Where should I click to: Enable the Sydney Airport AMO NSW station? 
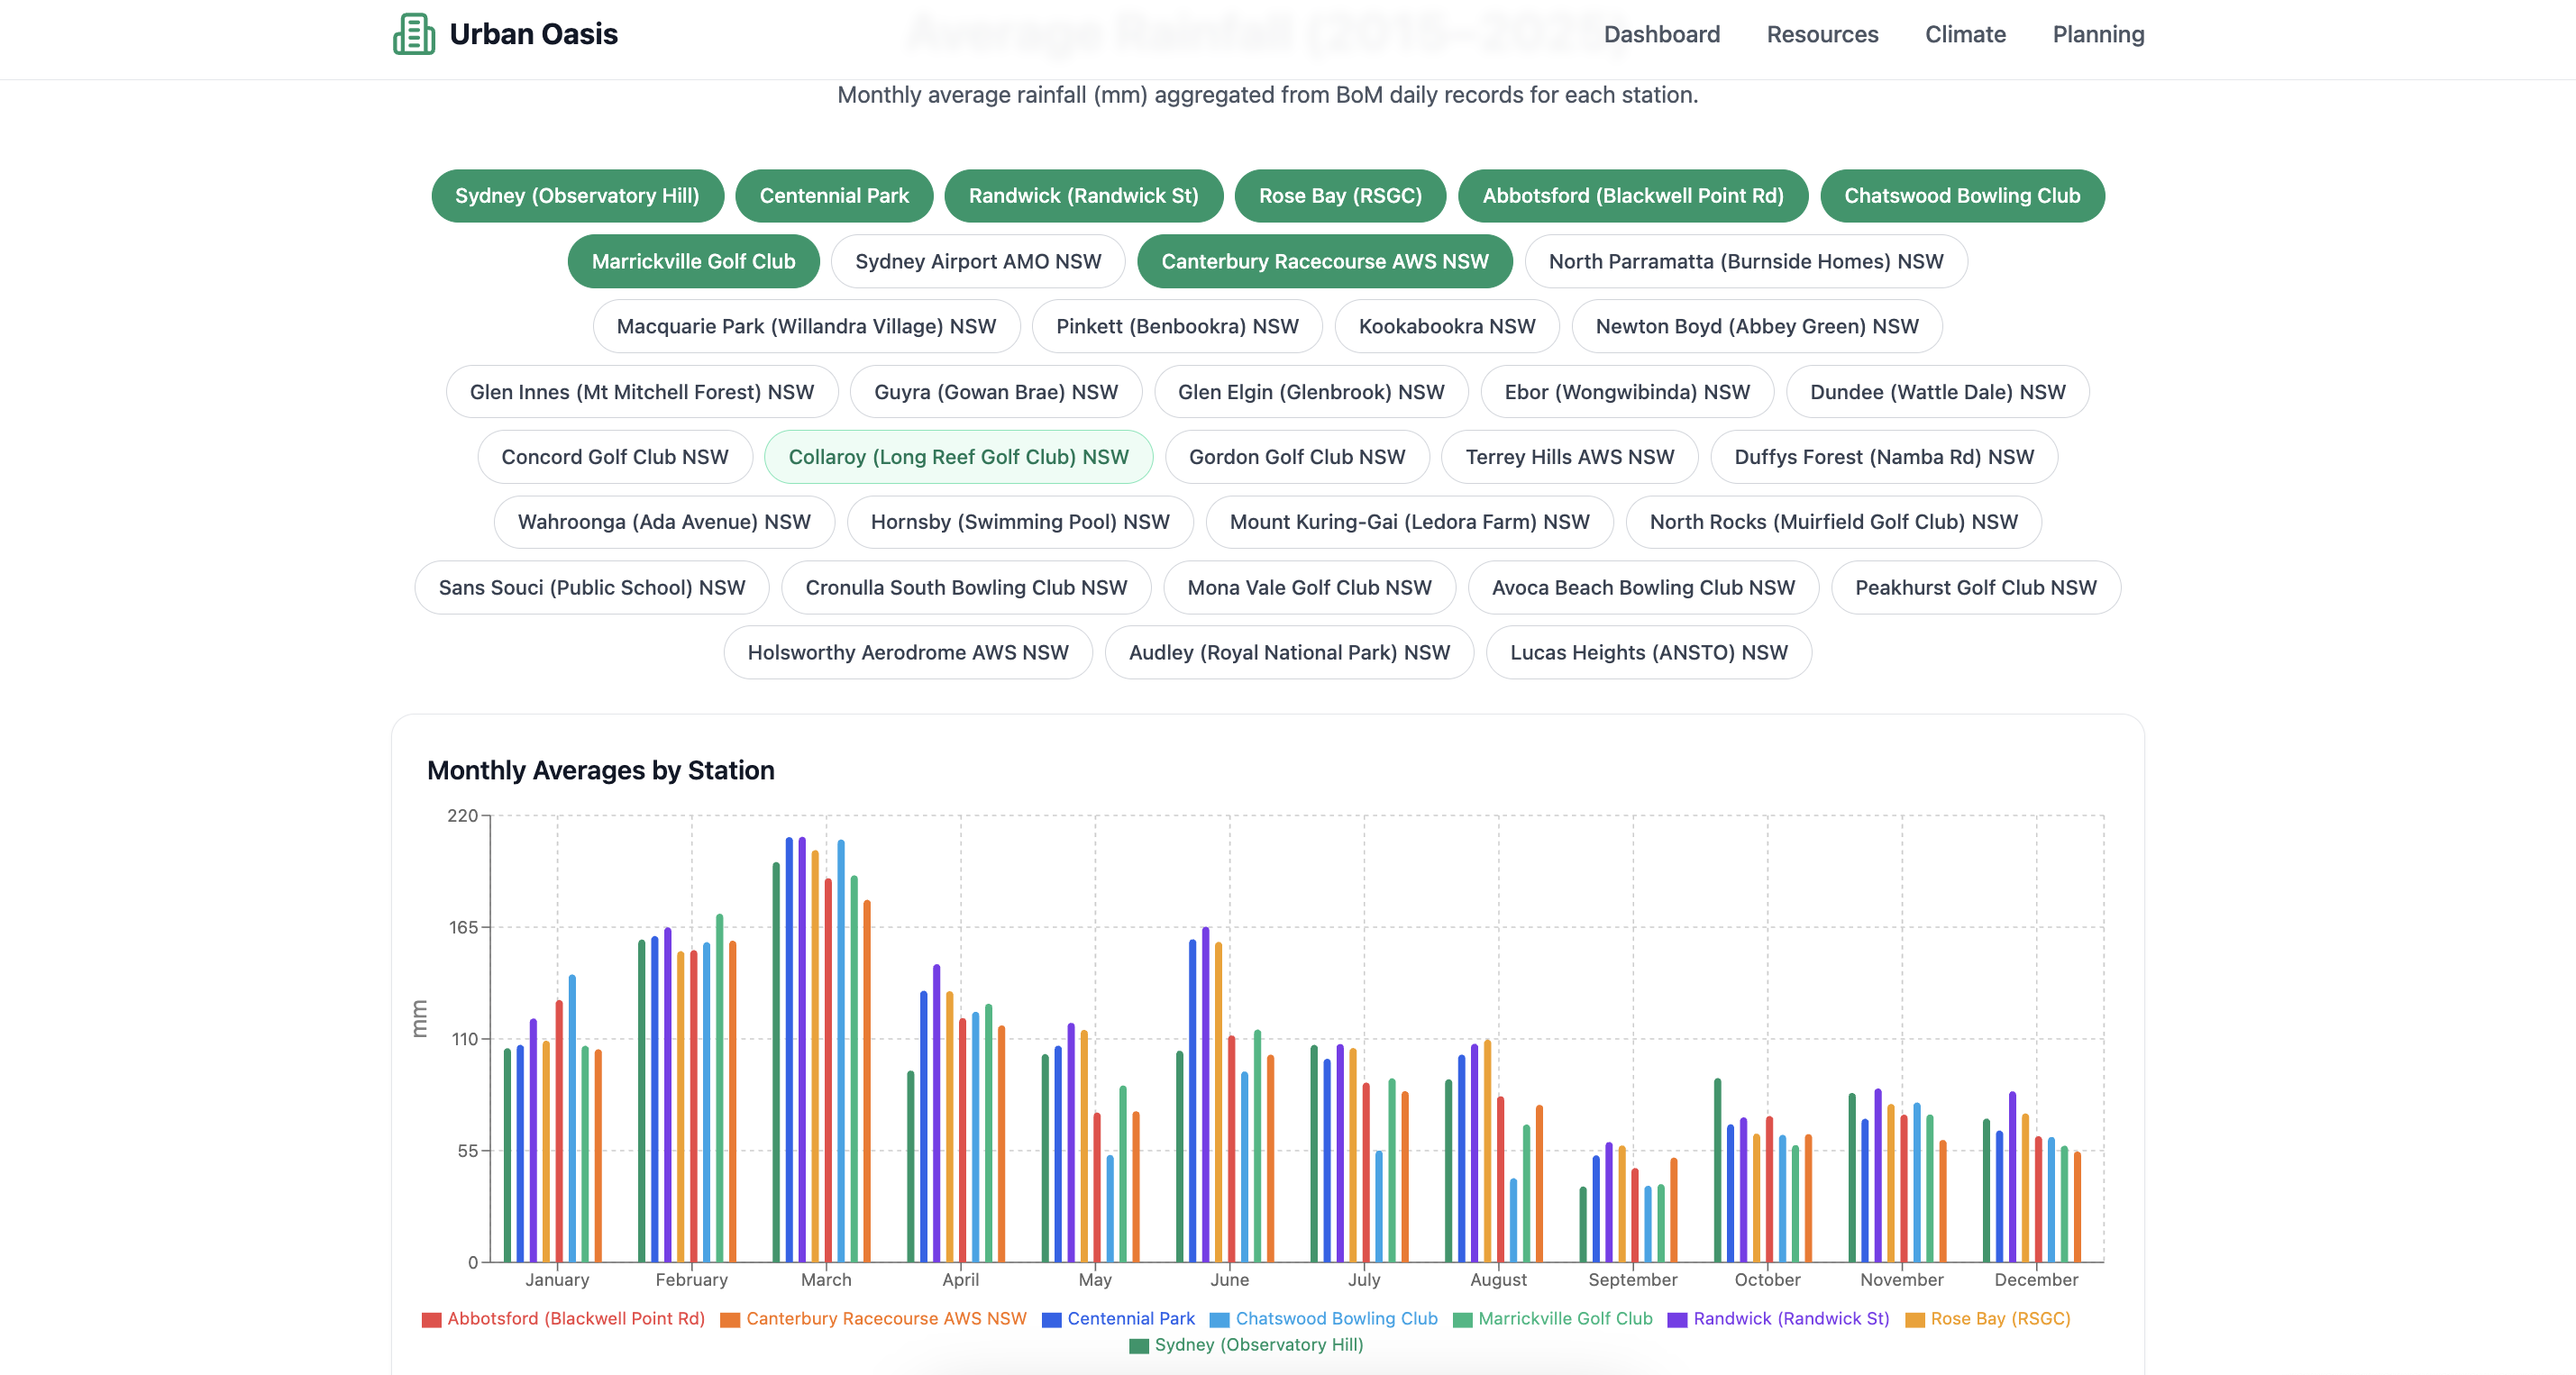(977, 261)
